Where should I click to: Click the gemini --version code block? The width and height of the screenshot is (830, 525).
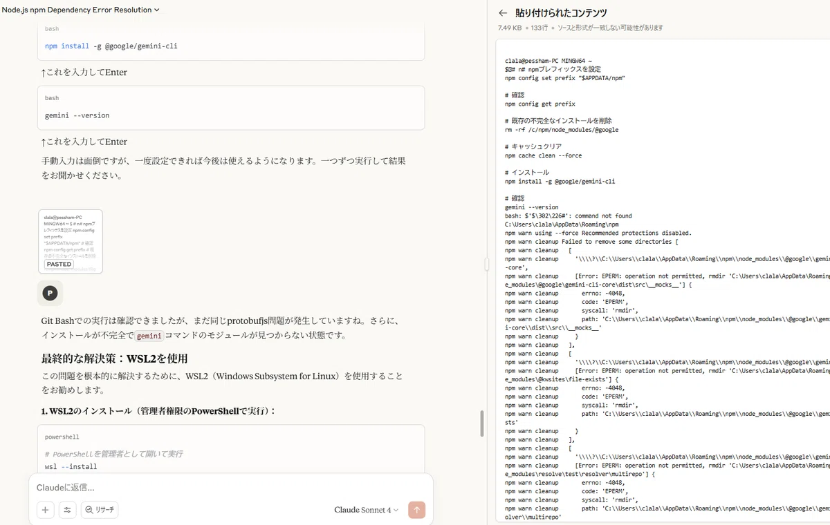(x=231, y=108)
